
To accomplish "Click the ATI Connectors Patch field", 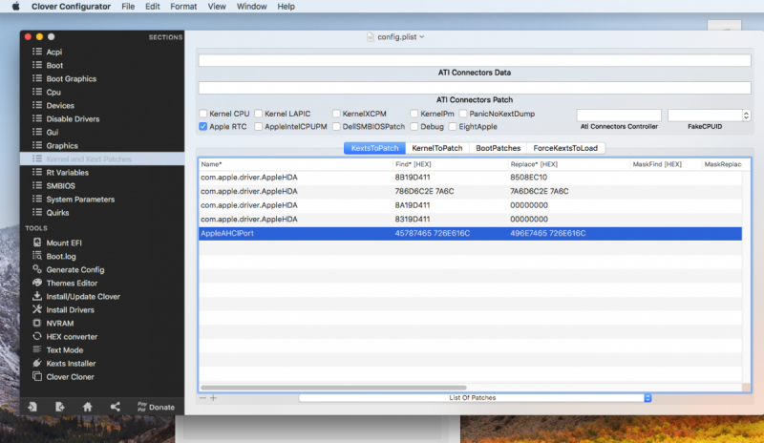I will point(475,88).
